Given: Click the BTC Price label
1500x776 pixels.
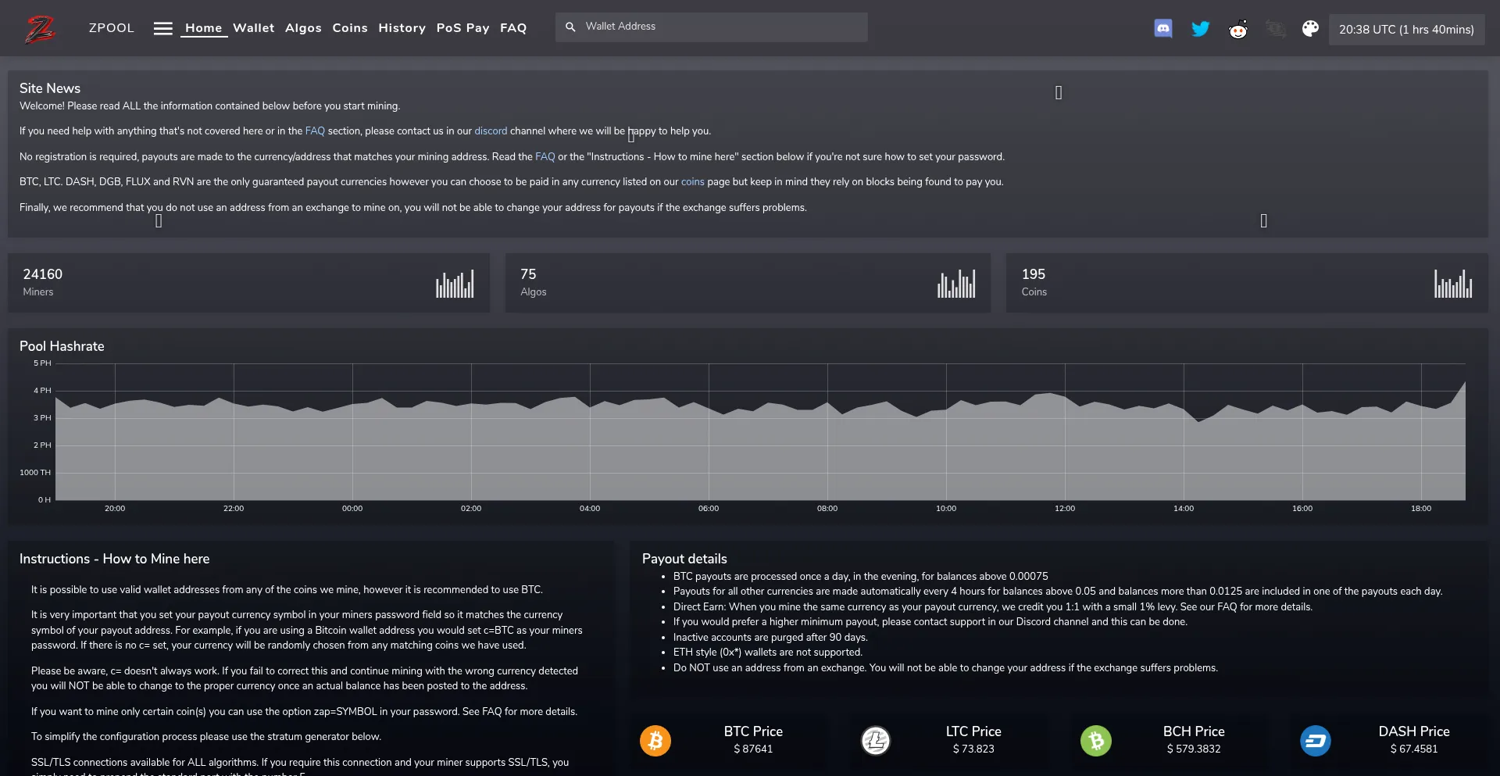Looking at the screenshot, I should pyautogui.click(x=753, y=731).
